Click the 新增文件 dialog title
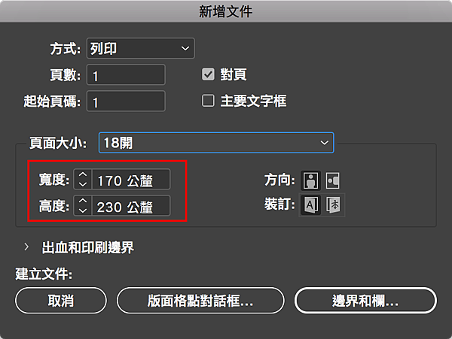The width and height of the screenshot is (452, 339). [226, 12]
